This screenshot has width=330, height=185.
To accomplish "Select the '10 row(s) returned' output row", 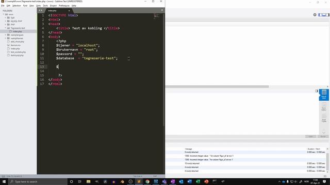I will click(x=245, y=163).
